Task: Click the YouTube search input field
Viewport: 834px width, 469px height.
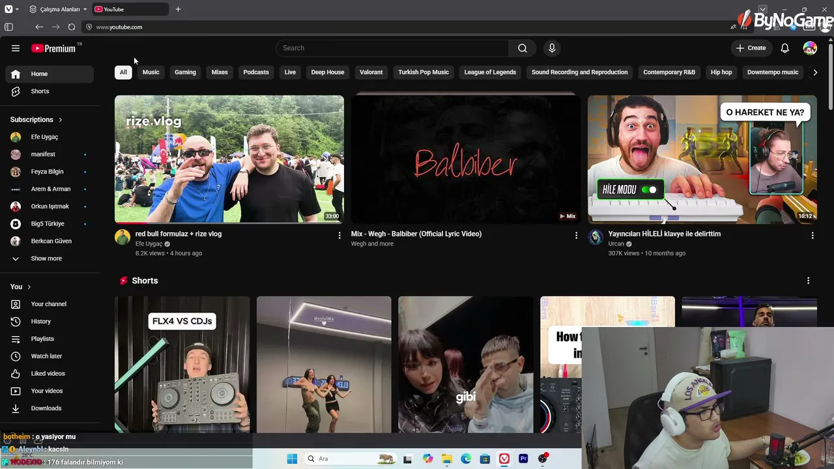Action: pos(392,48)
